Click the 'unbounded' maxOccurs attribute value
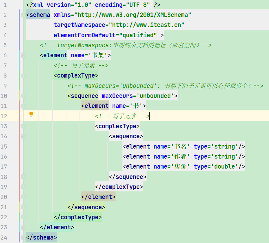Screen dimensions: 269x243 tap(155, 96)
